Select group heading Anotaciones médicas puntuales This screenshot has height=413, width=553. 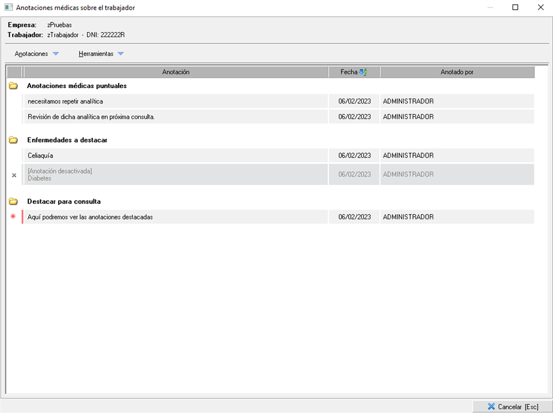[77, 86]
